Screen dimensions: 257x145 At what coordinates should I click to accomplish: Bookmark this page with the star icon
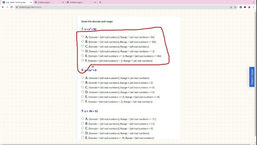pos(235,7)
